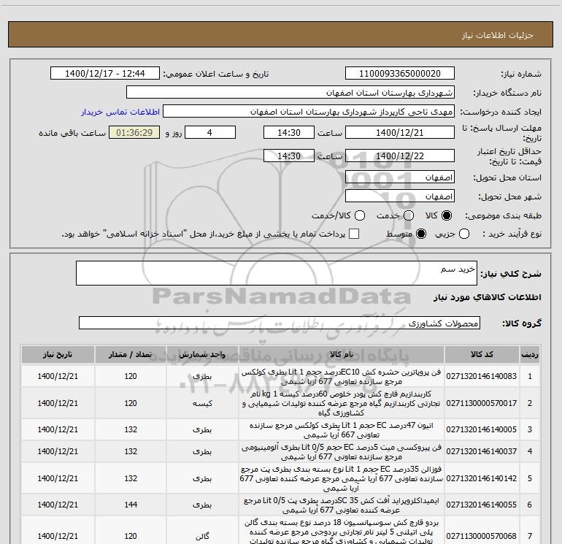Click the استان محل تحویل field
Screen dimensions: 562x544
pos(400,177)
